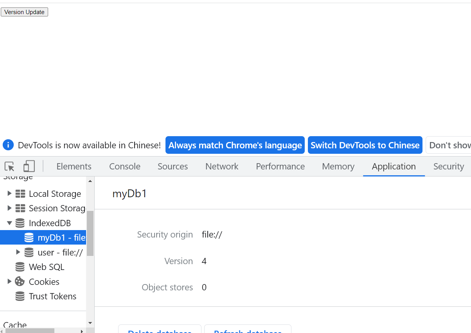Viewport: 471px width, 333px height.
Task: Toggle the device toolbar icon
Action: (x=29, y=166)
